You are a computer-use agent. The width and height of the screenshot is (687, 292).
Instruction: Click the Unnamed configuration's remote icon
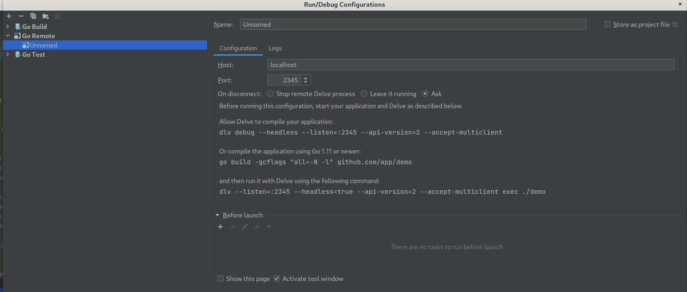pos(25,45)
